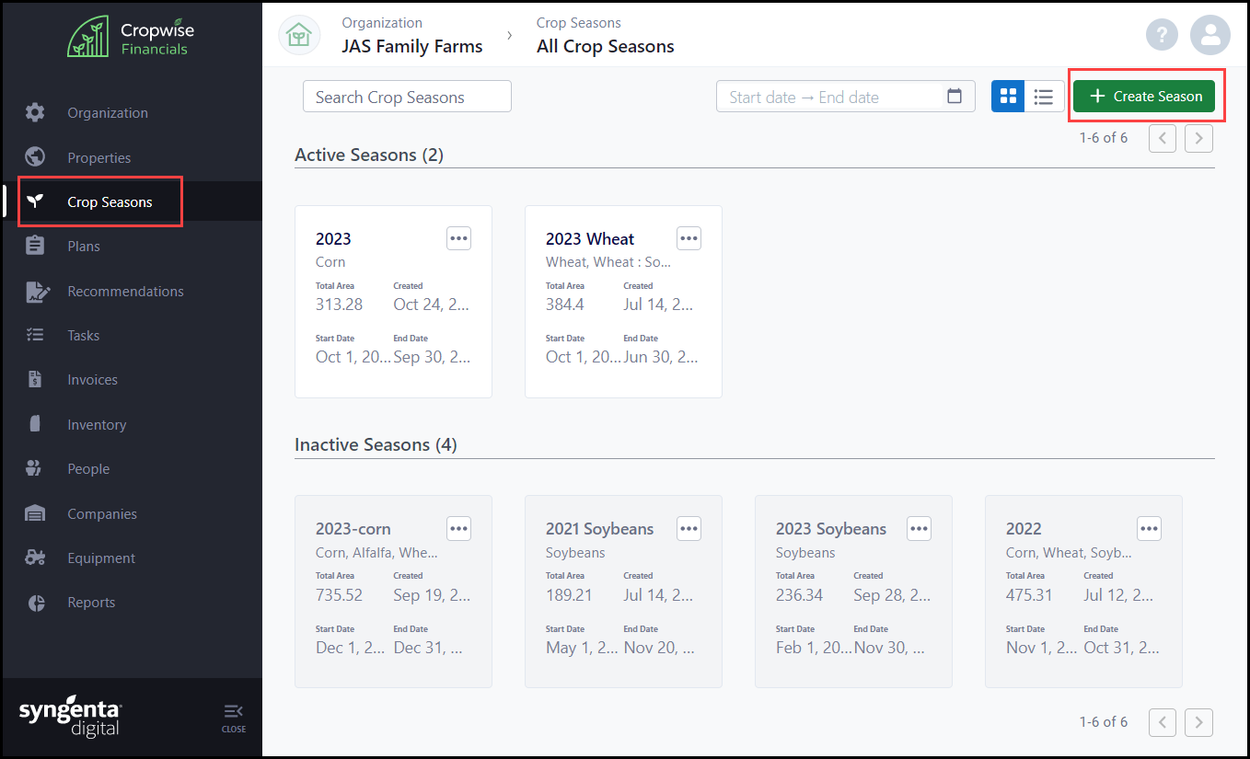Switch to list view

point(1043,97)
